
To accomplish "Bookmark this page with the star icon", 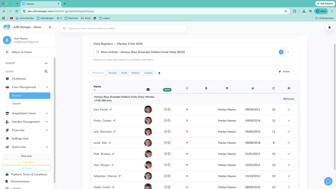I will point(286,11).
